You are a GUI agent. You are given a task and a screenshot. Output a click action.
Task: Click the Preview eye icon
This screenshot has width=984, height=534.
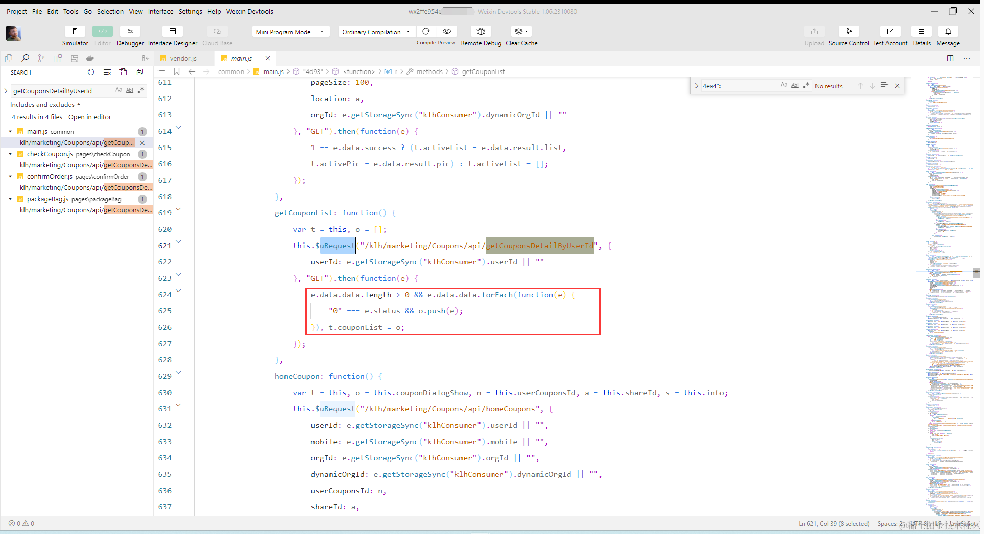pos(447,31)
